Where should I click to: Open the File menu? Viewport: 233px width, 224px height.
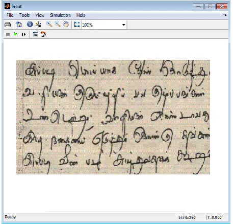click(10, 15)
